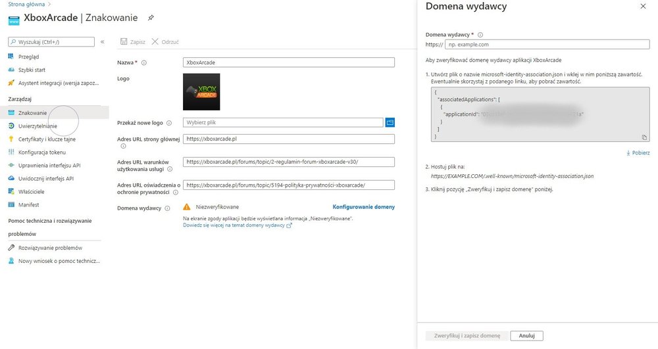Click the publisher domain input field
The width and height of the screenshot is (658, 349).
click(547, 45)
